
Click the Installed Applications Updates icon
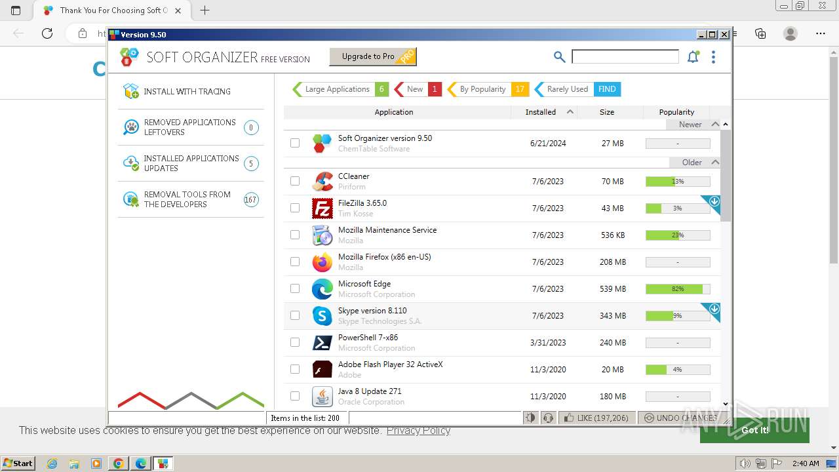pos(131,163)
